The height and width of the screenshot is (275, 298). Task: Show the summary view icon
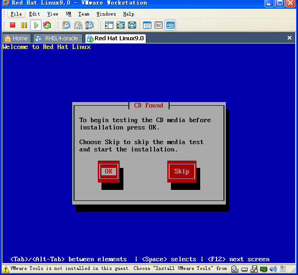147,25
